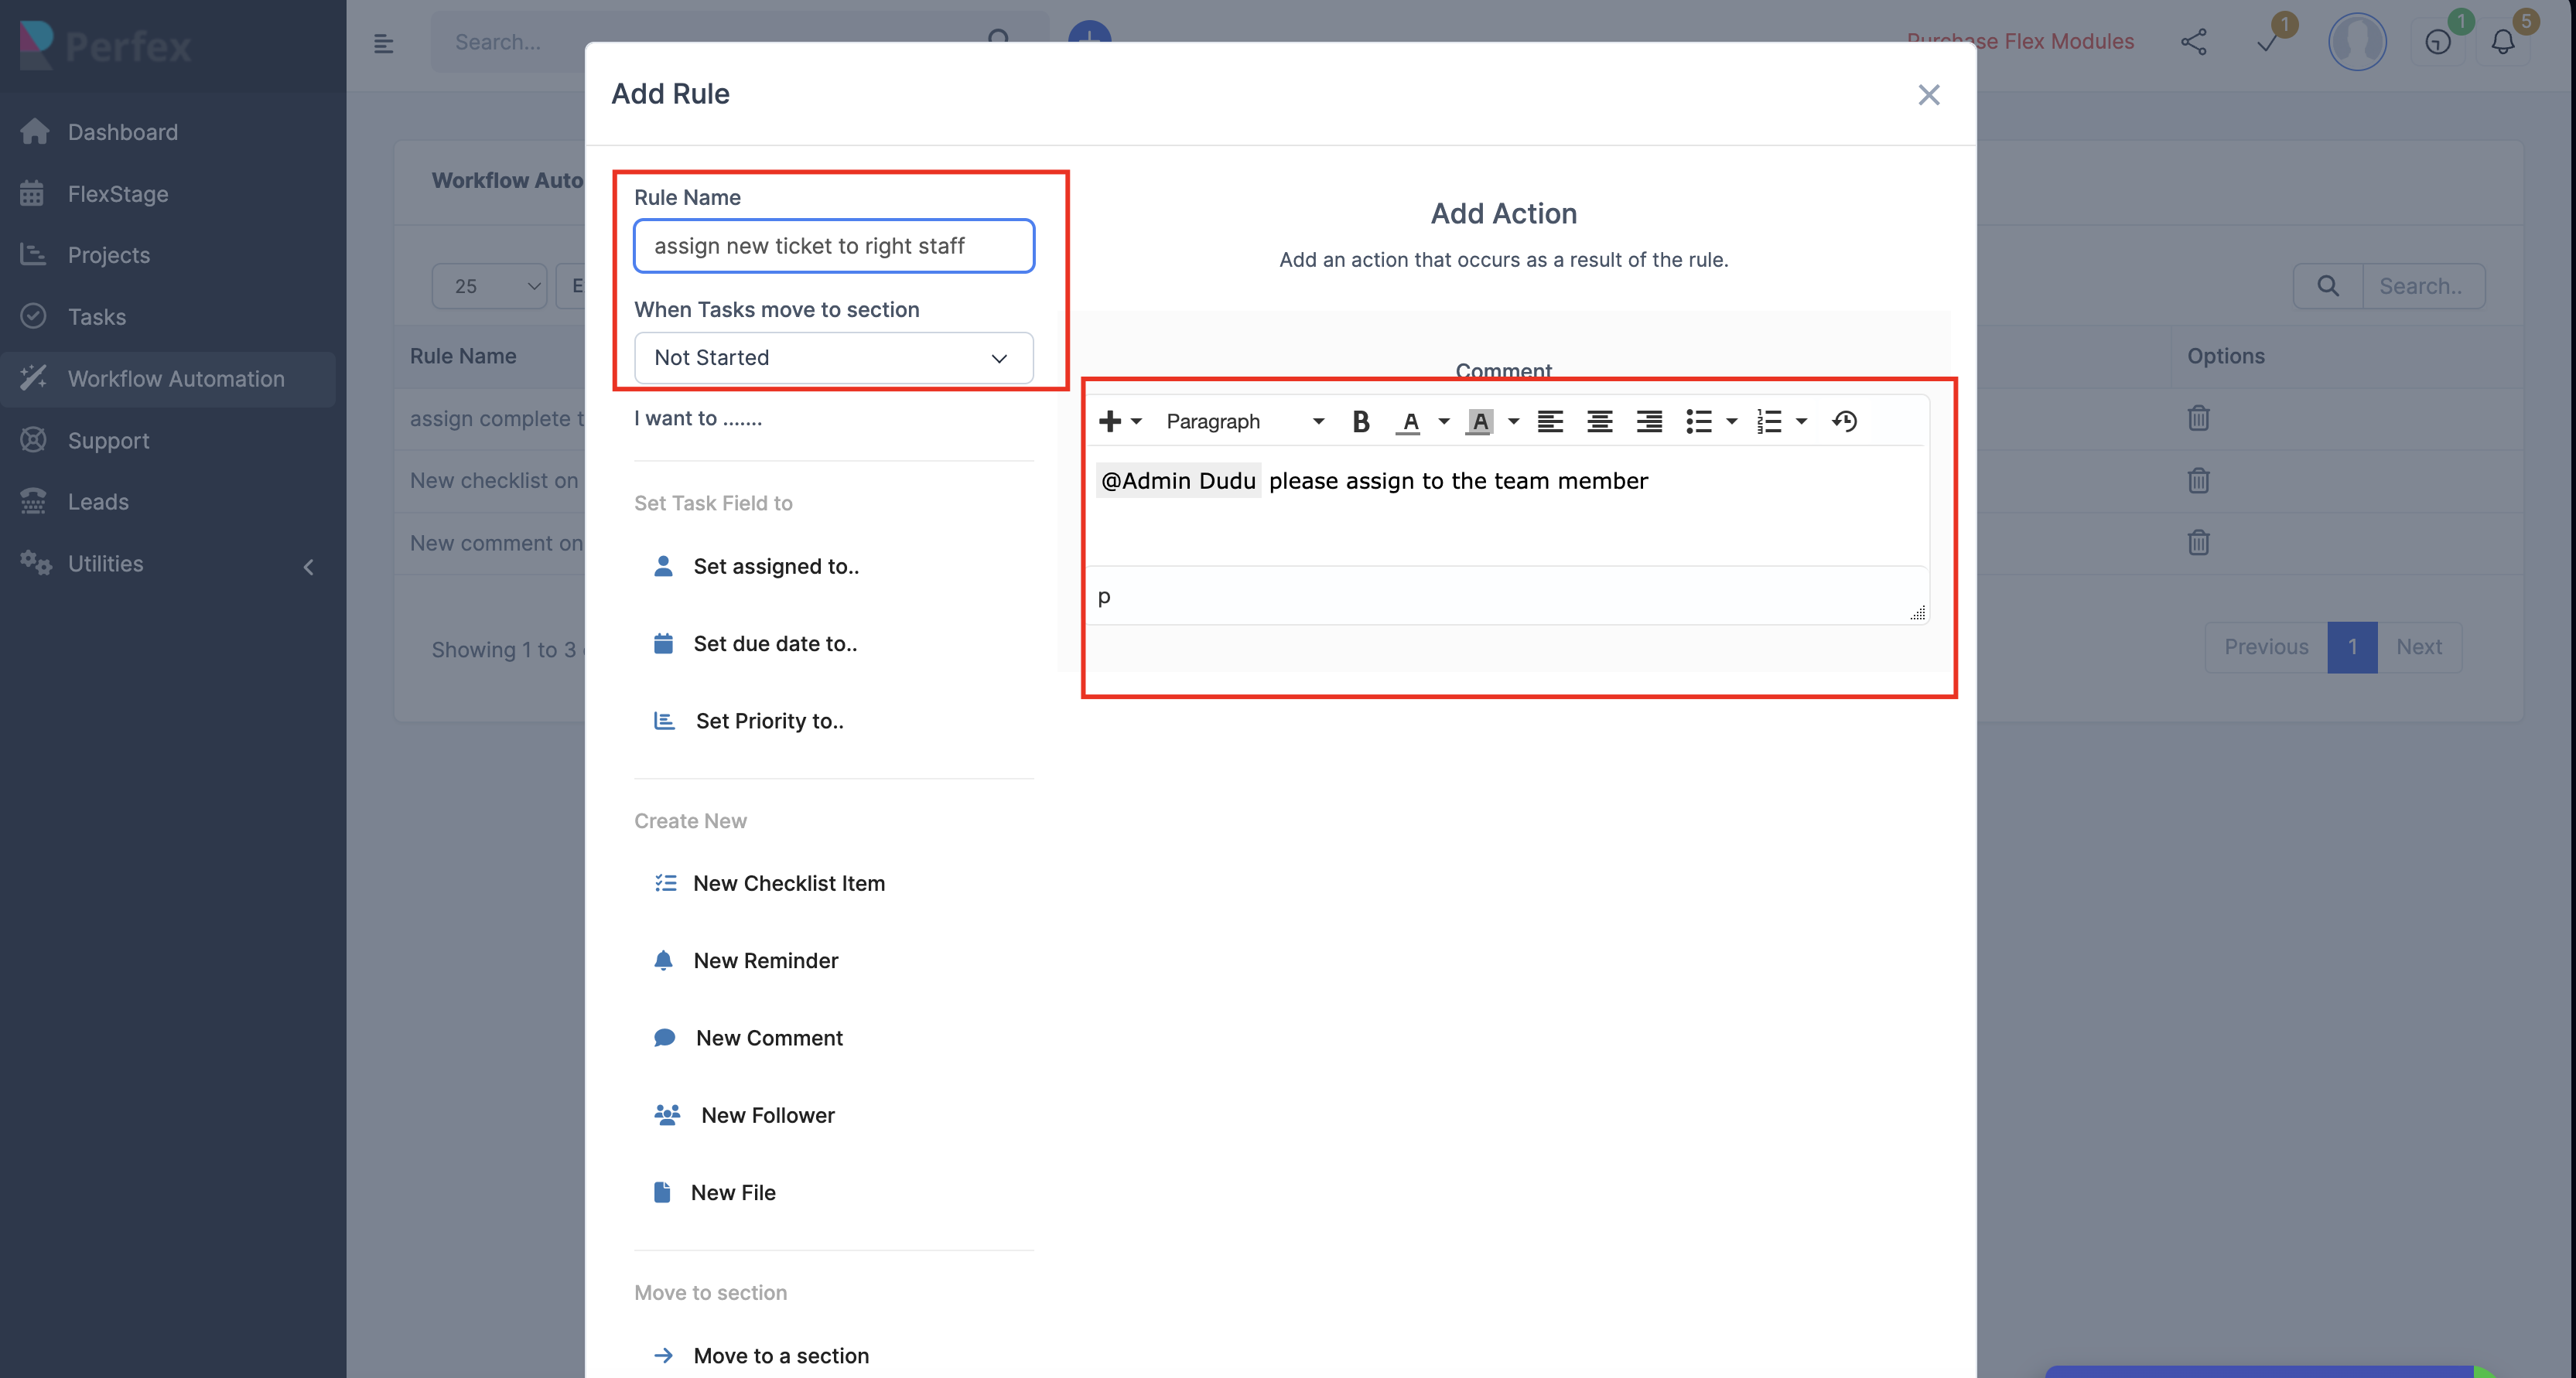Select Set due date to.. option

774,644
